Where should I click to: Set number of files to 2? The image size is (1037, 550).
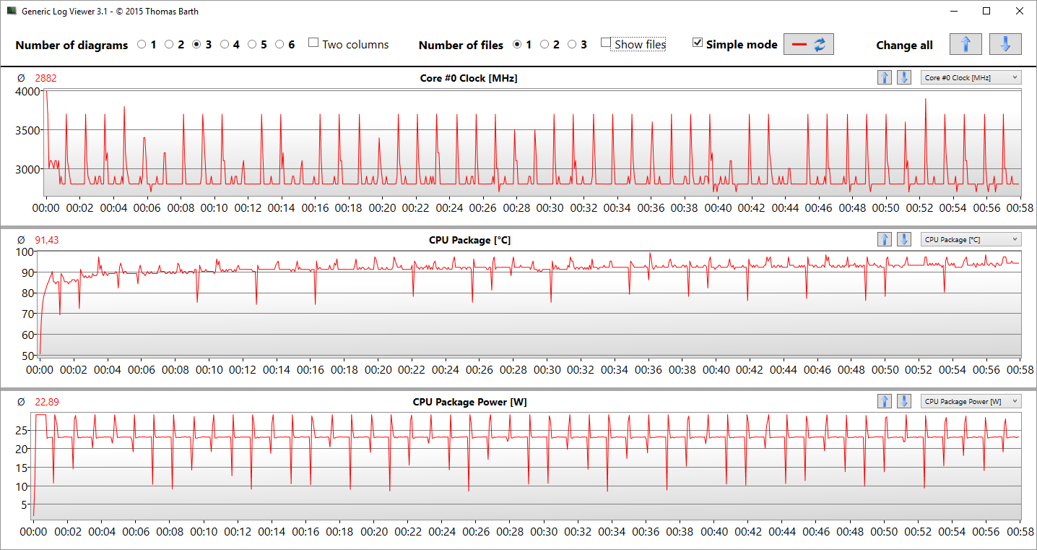[544, 44]
